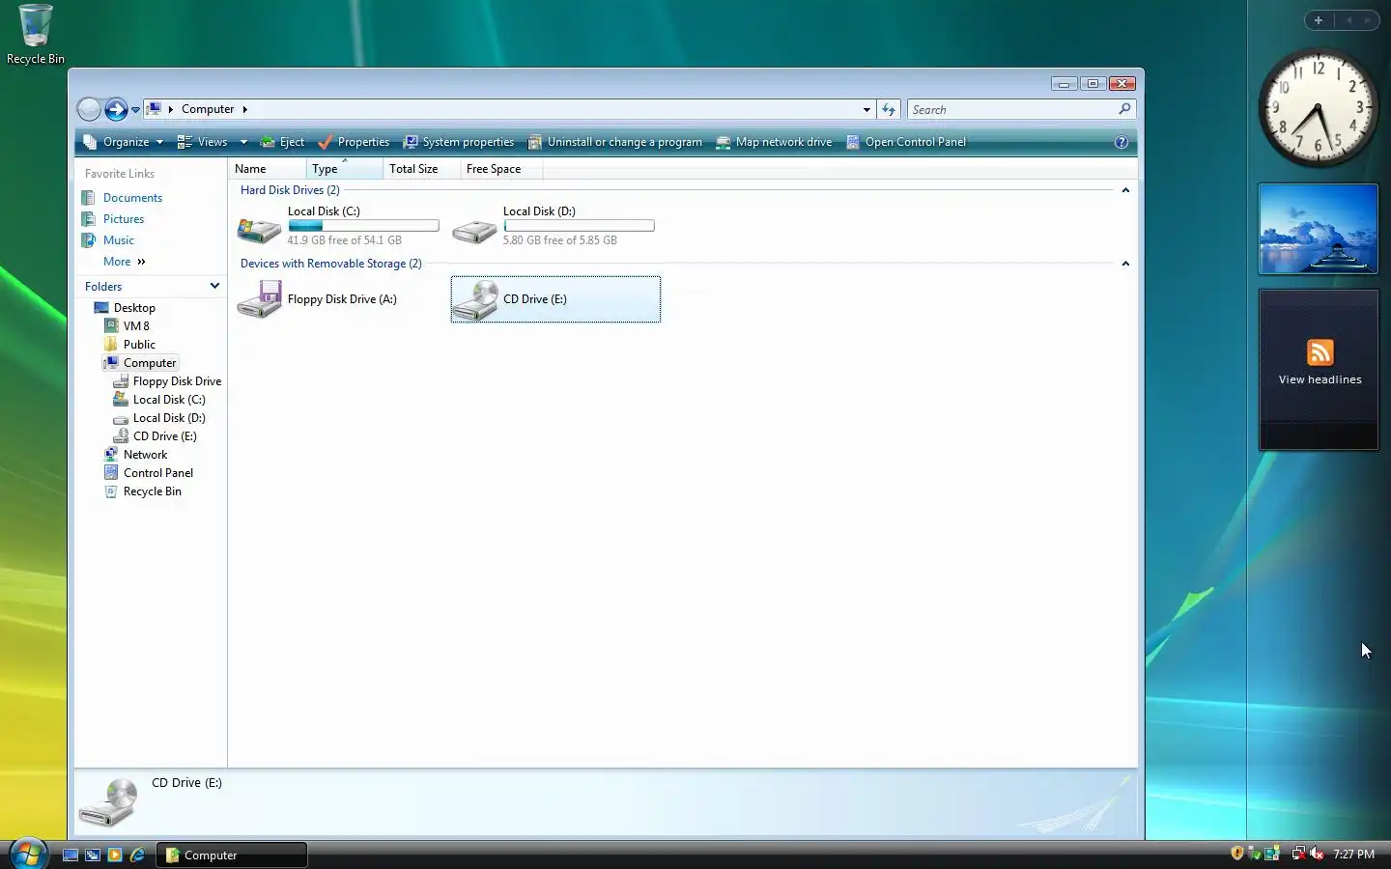Click the magnifier search icon
The width and height of the screenshot is (1391, 869).
coord(1124,109)
